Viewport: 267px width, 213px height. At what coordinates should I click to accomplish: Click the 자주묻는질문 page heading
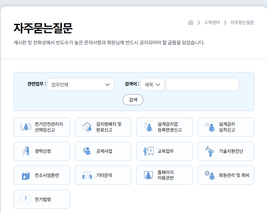(x=43, y=28)
